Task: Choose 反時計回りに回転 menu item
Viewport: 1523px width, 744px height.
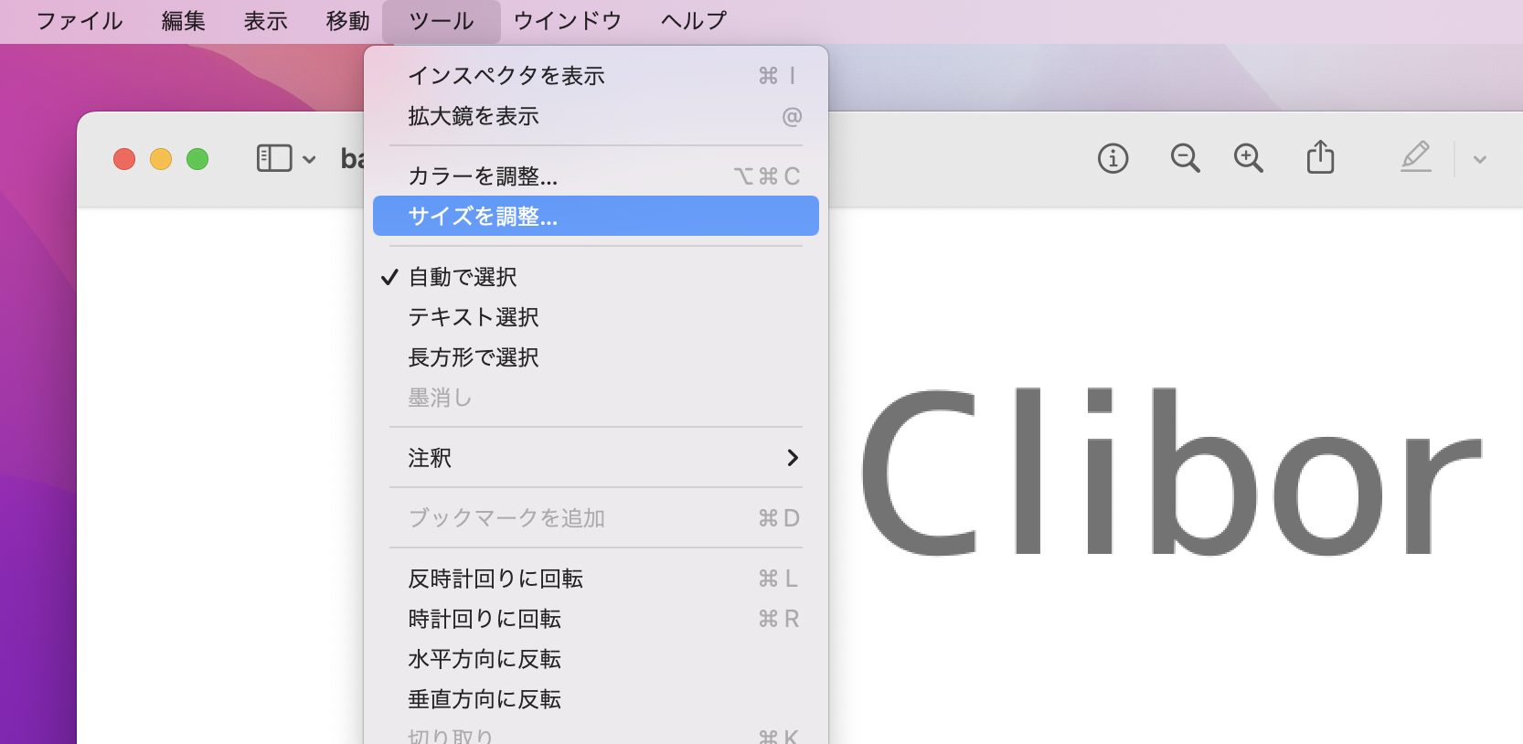Action: pos(596,579)
